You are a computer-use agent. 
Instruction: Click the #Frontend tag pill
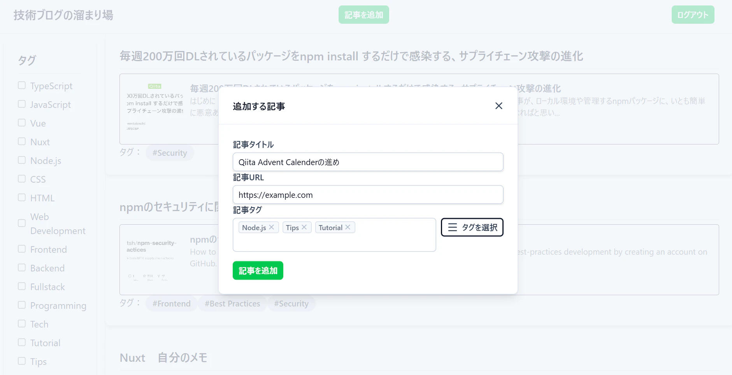[171, 303]
